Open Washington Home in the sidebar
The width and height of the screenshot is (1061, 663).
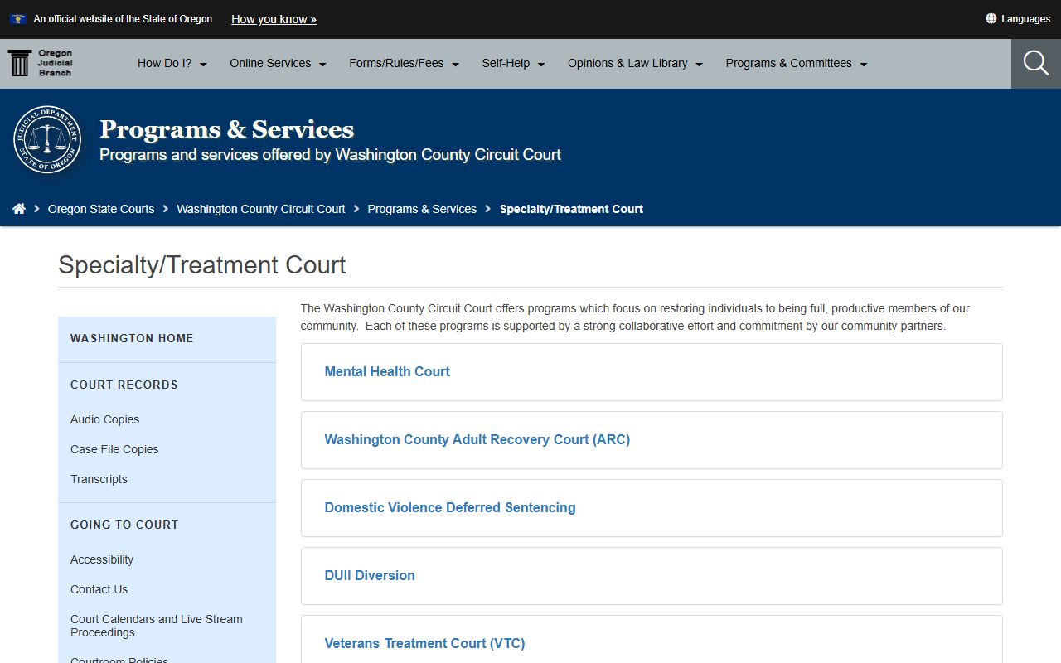(x=132, y=338)
